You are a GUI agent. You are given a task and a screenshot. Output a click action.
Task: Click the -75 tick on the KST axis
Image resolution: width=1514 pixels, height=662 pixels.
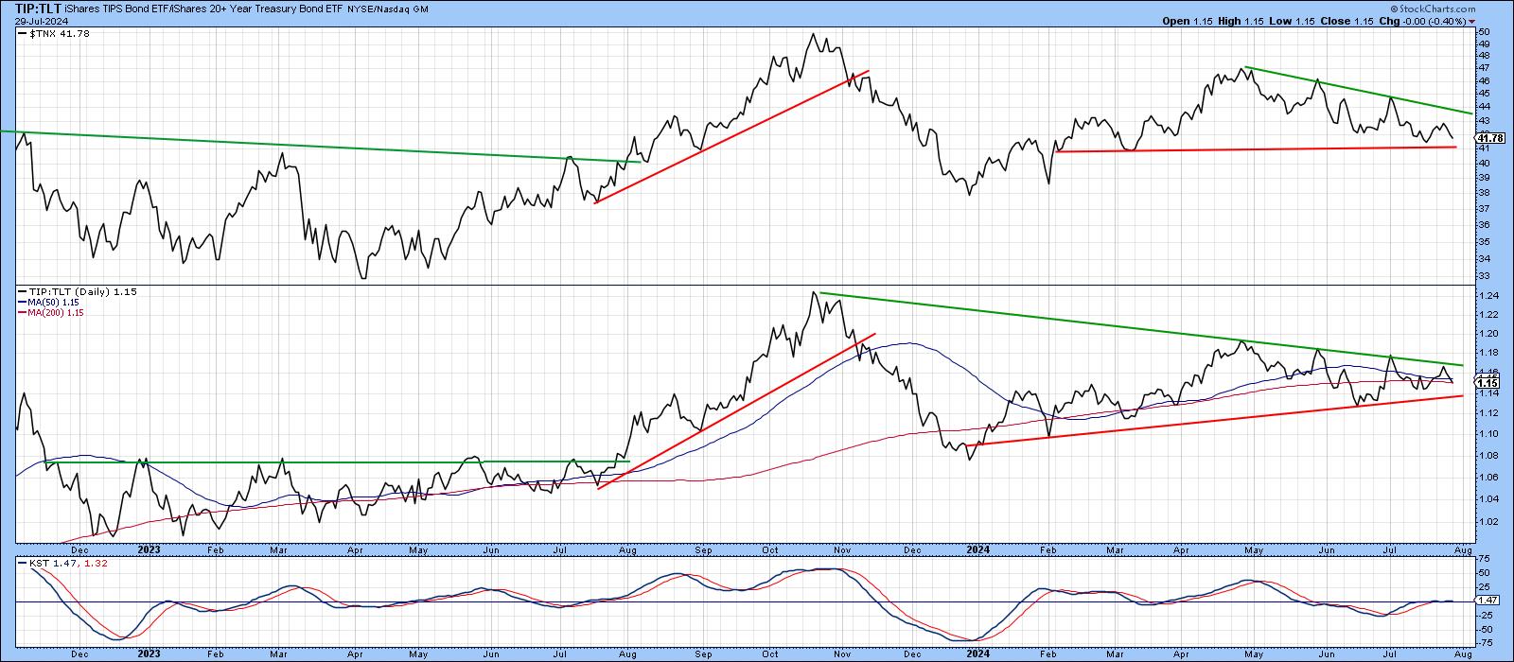[x=1486, y=641]
